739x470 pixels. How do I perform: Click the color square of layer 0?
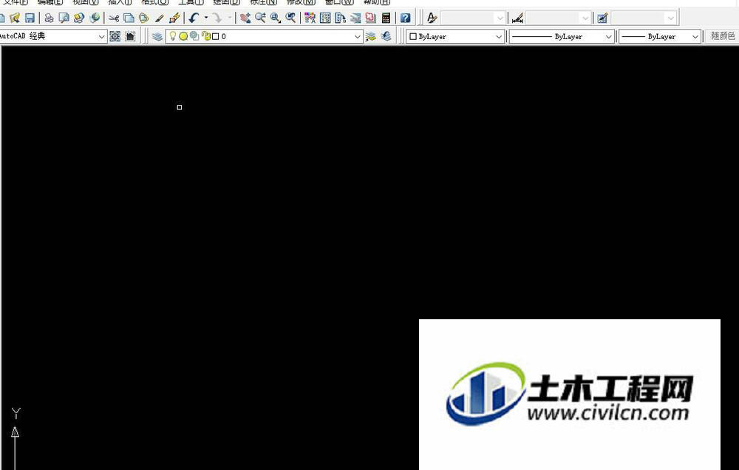click(x=215, y=36)
